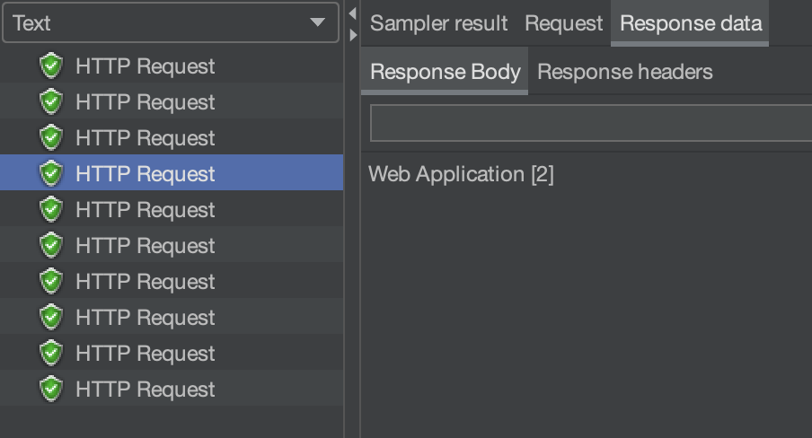The width and height of the screenshot is (812, 438).
Task: Select the Response data tab
Action: tap(690, 23)
